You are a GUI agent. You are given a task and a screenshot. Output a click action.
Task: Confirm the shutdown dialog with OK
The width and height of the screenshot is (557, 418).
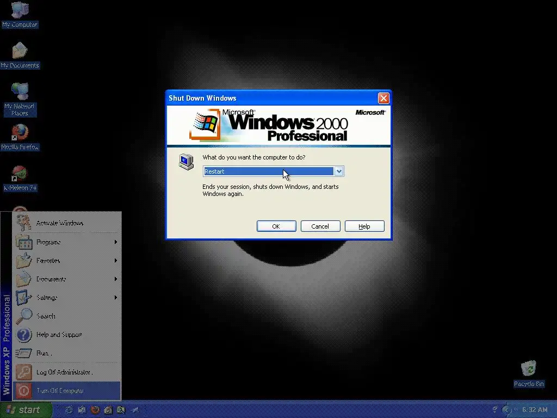coord(276,226)
